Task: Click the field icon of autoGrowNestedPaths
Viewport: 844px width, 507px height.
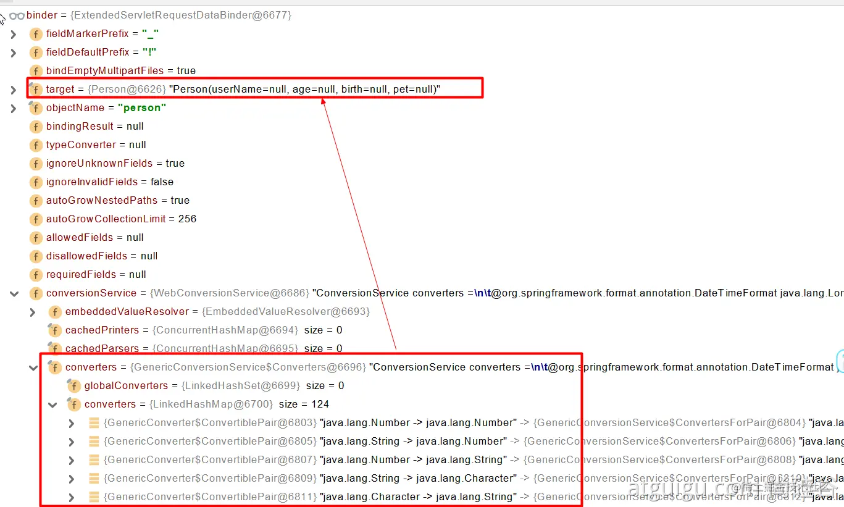Action: 36,201
